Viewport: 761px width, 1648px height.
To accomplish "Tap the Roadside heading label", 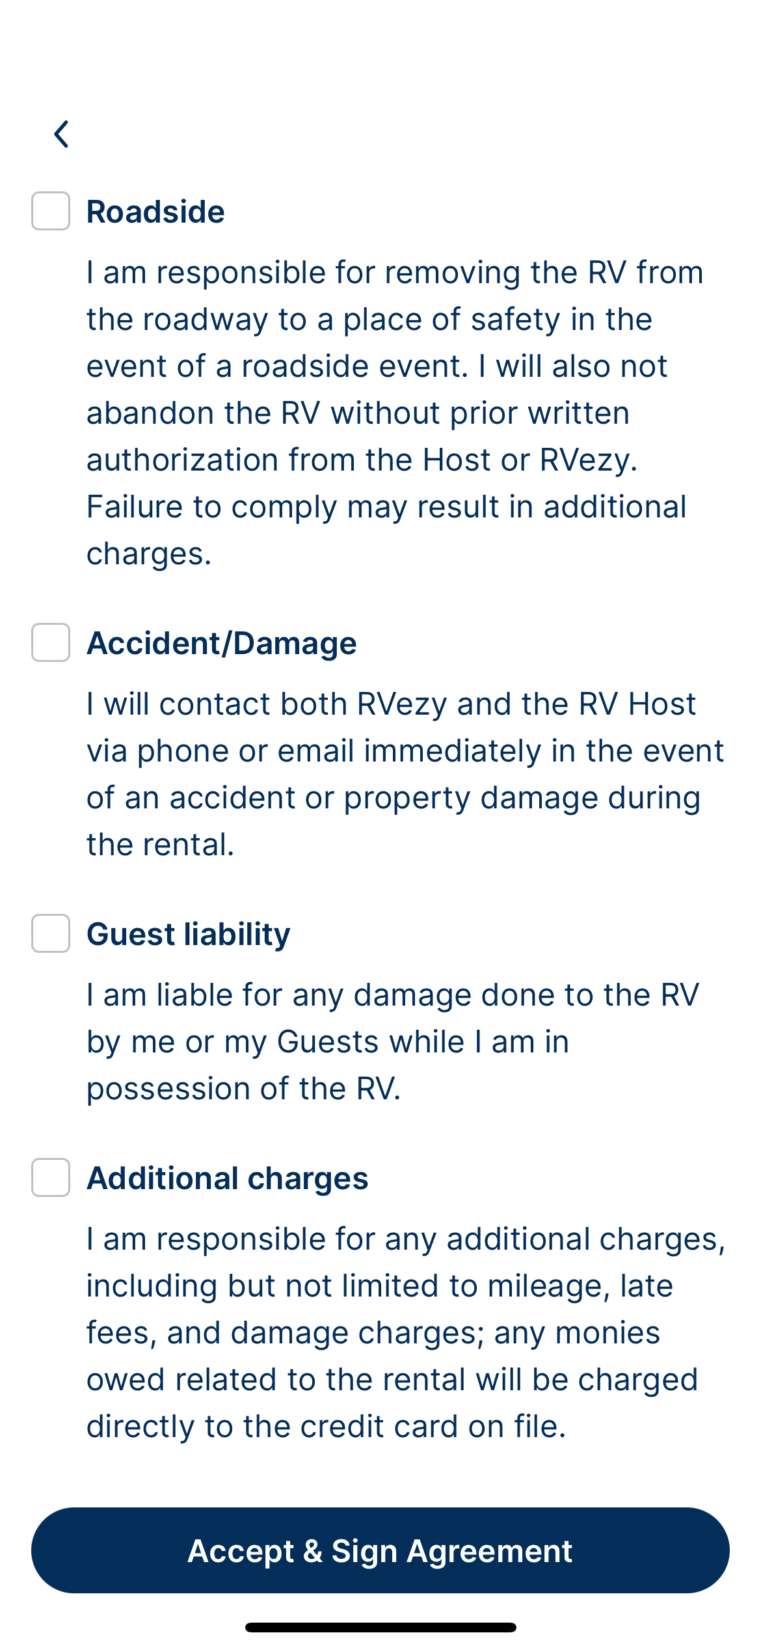I will pos(156,212).
